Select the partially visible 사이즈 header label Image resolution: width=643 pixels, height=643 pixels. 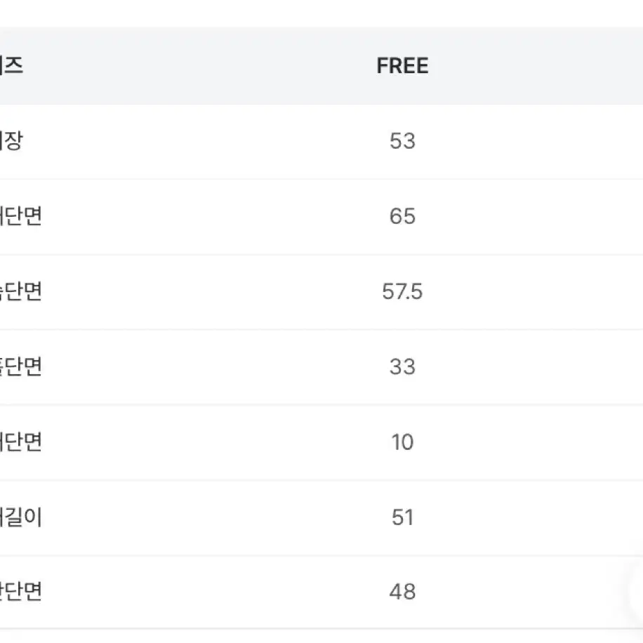click(11, 65)
